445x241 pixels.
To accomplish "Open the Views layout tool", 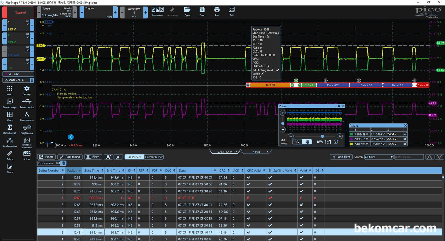I will (9, 116).
